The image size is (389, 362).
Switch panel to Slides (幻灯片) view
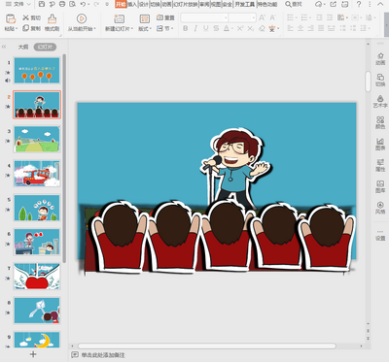coord(45,47)
